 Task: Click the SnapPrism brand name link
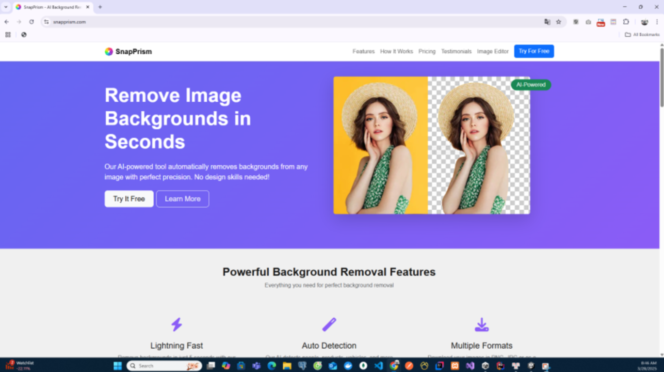click(133, 51)
